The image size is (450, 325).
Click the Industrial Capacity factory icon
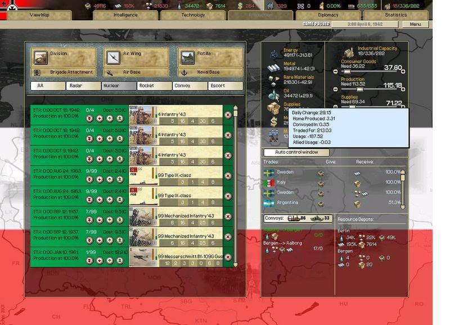348,52
